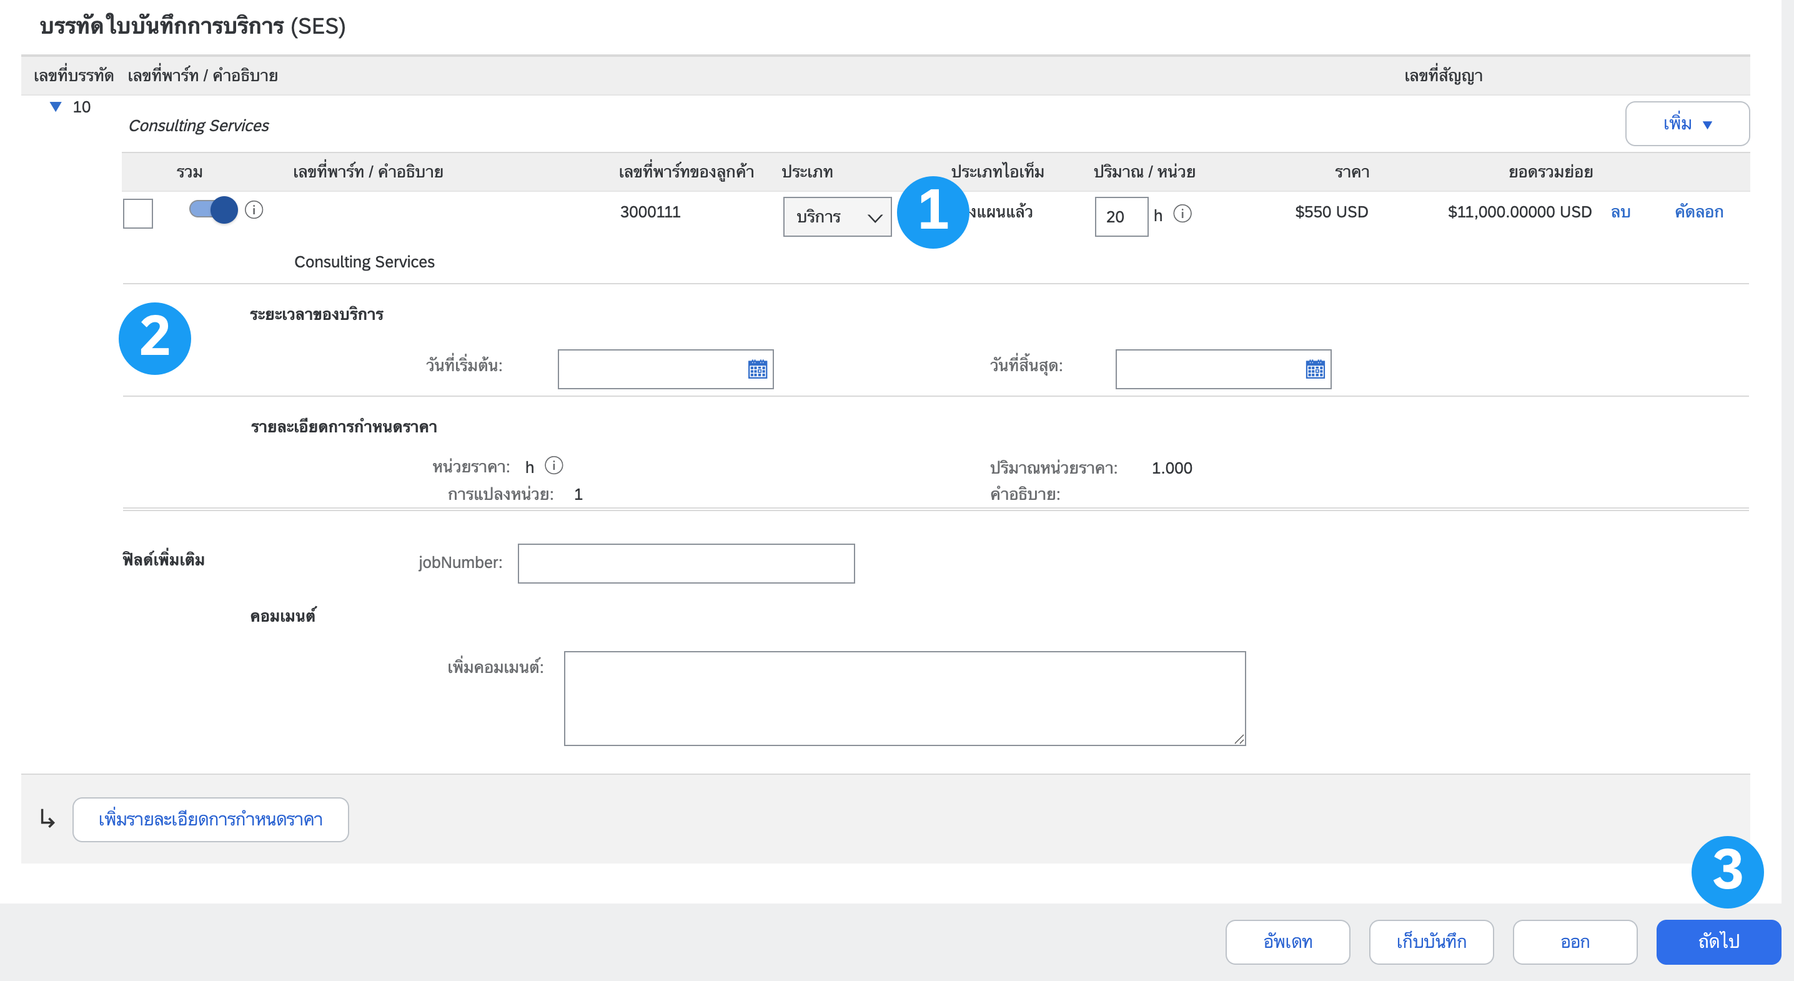Click info icon next to price unit
This screenshot has width=1794, height=981.
(x=553, y=466)
